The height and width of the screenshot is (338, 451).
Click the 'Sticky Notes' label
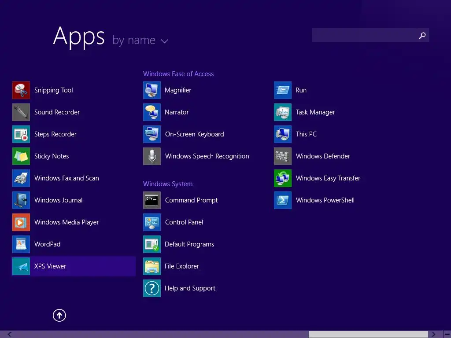[52, 156]
